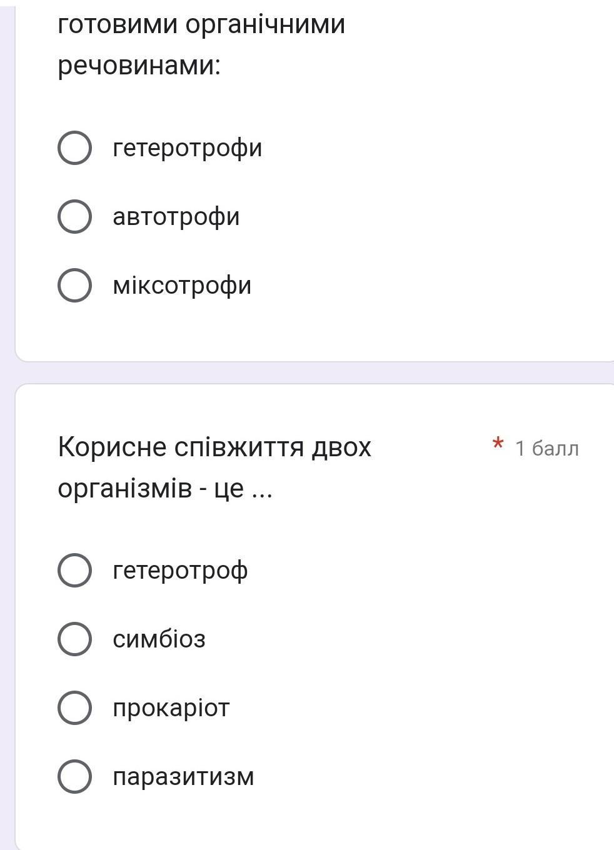Viewport: 614px width, 850px height.
Task: Click the готовими органічними речовинами question text
Action: pyautogui.click(x=201, y=45)
